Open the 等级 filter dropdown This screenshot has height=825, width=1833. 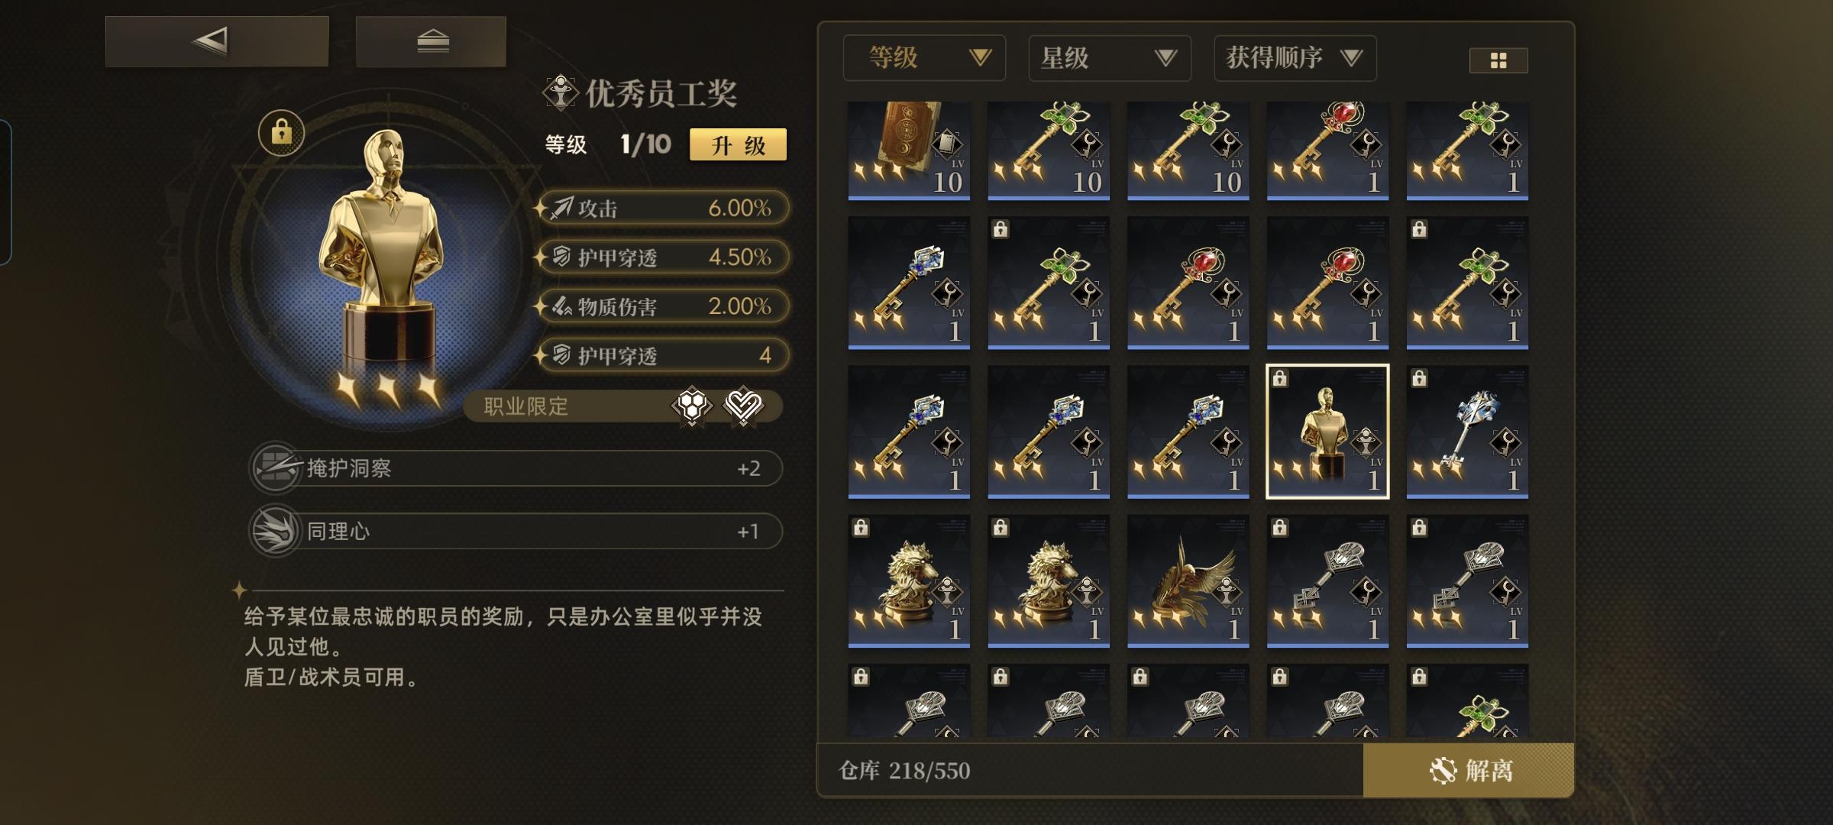tap(924, 58)
